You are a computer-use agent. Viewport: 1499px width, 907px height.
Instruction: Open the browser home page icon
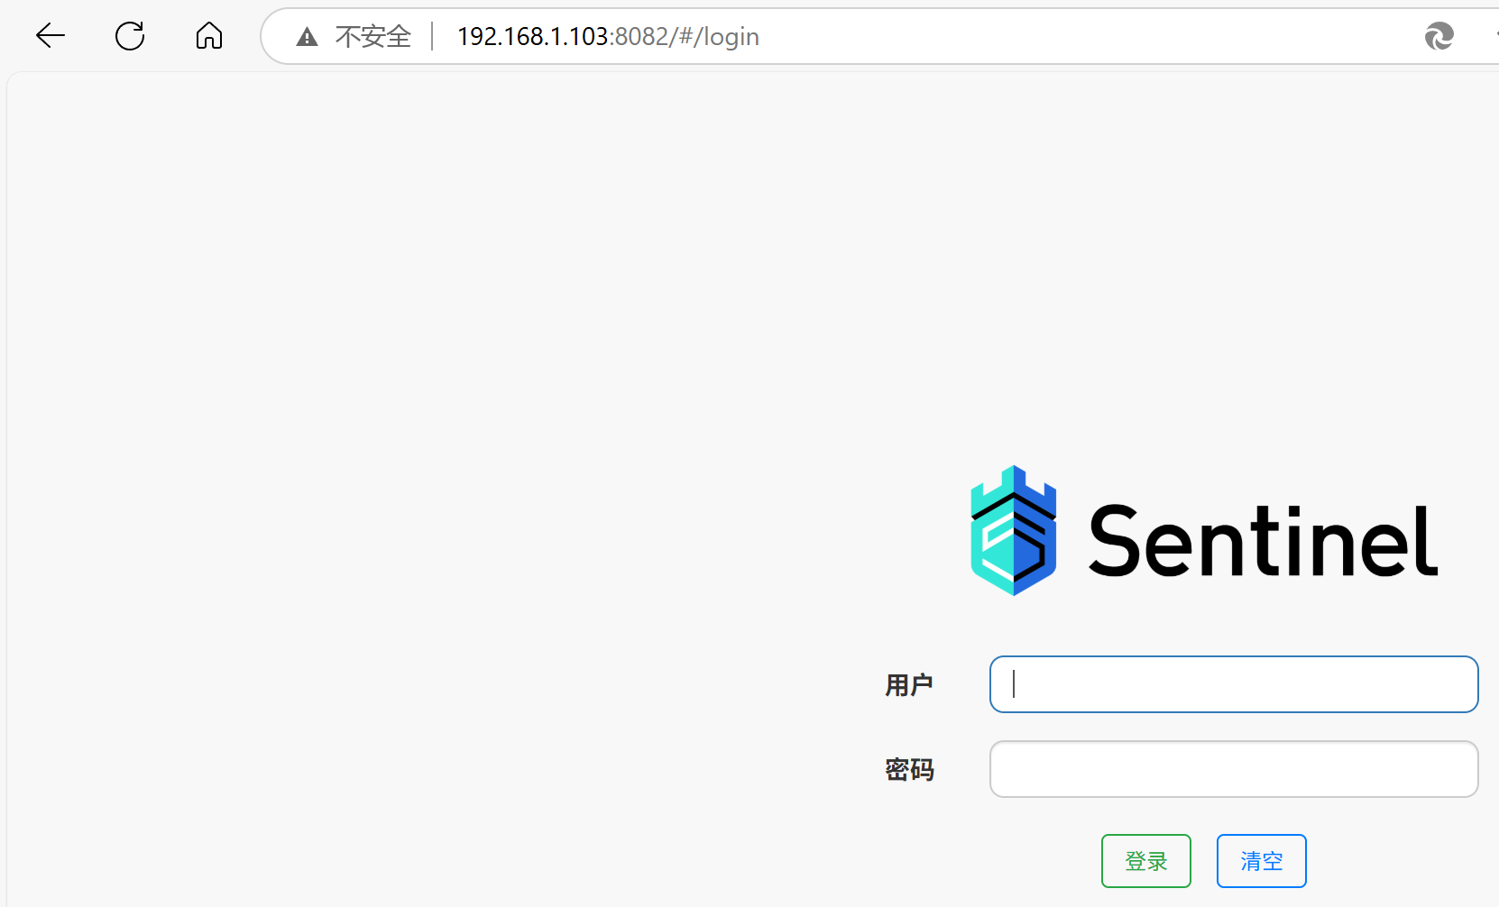pyautogui.click(x=209, y=36)
